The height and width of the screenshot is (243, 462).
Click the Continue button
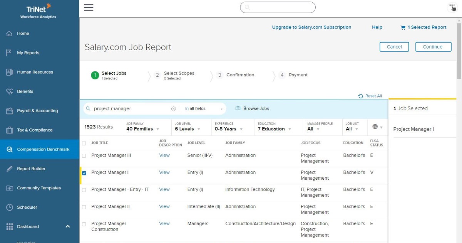[433, 46]
